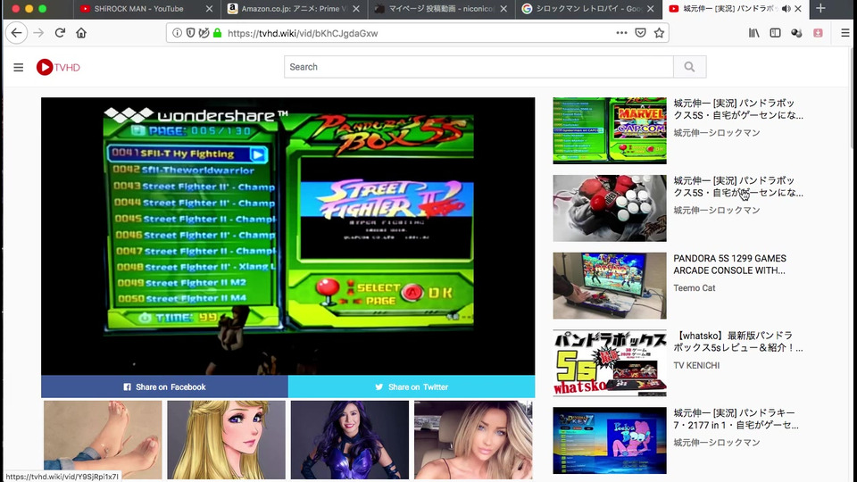Switch to Amazon.co.jp Prime Video tab
This screenshot has height=482, width=857.
(x=294, y=9)
